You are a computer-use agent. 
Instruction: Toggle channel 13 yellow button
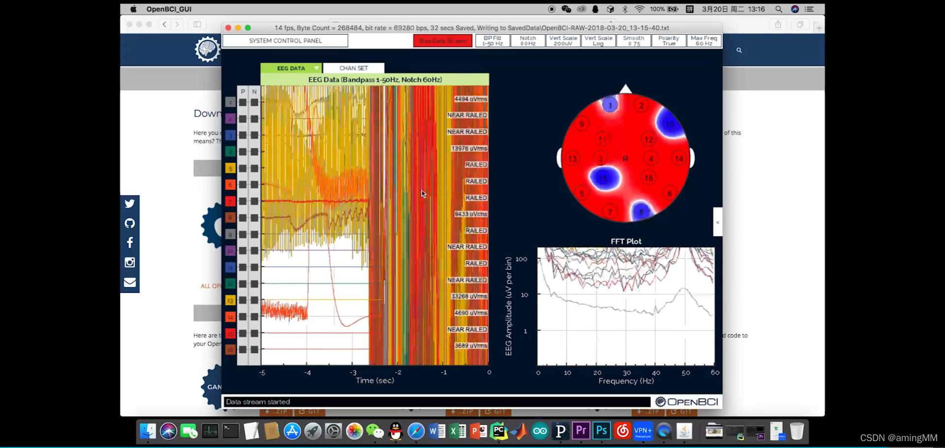pyautogui.click(x=230, y=300)
